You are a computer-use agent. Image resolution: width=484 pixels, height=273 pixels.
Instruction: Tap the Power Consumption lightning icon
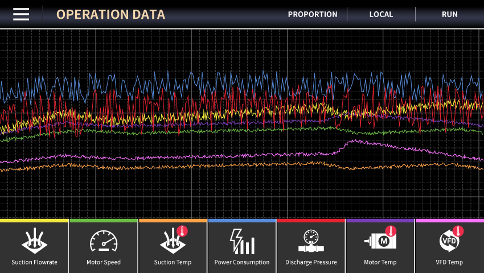click(242, 242)
